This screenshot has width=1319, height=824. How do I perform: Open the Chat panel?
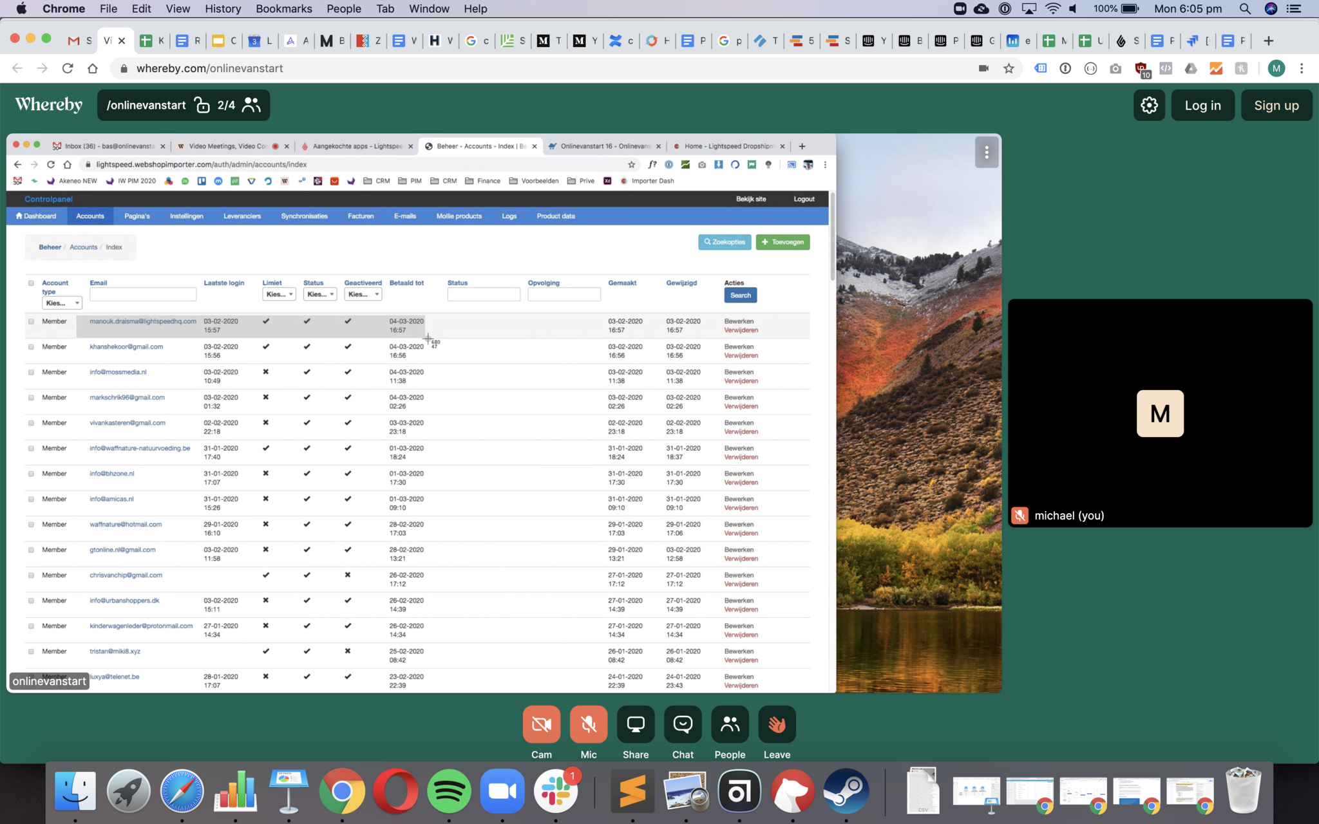click(x=683, y=724)
